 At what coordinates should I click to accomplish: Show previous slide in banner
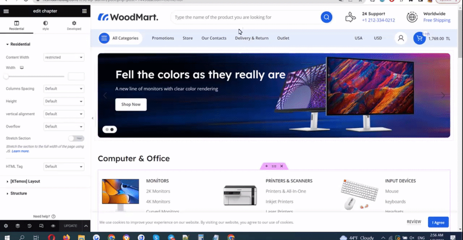click(105, 95)
